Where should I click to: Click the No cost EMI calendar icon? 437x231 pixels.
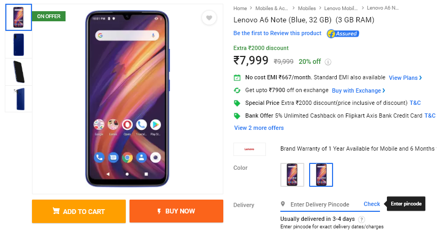[238, 78]
